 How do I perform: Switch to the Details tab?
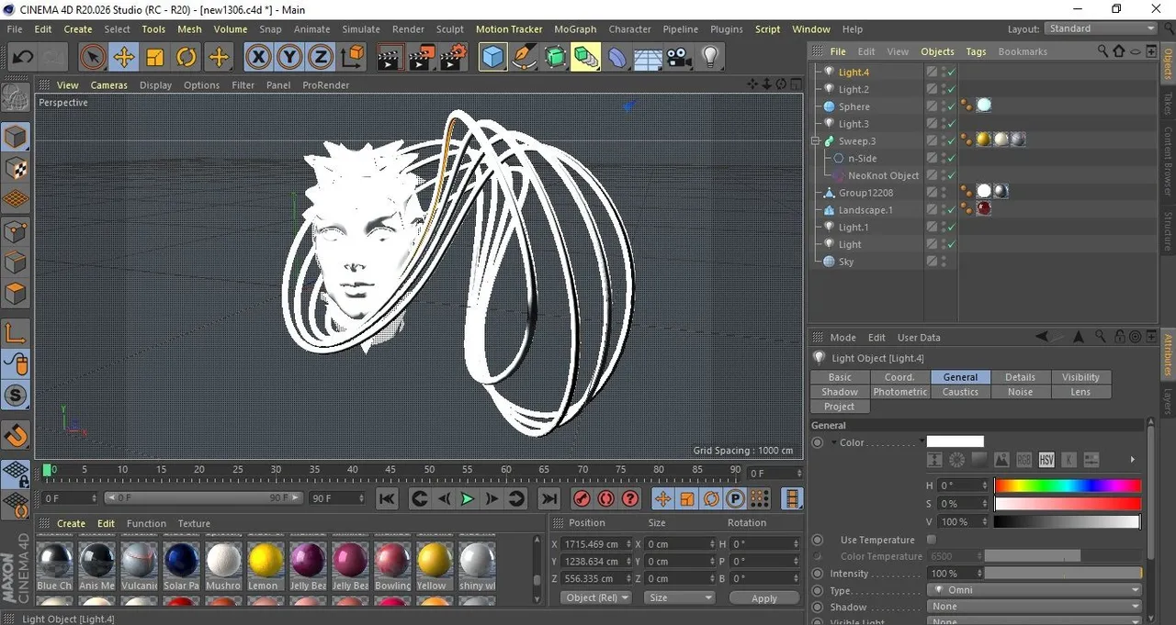(x=1020, y=377)
